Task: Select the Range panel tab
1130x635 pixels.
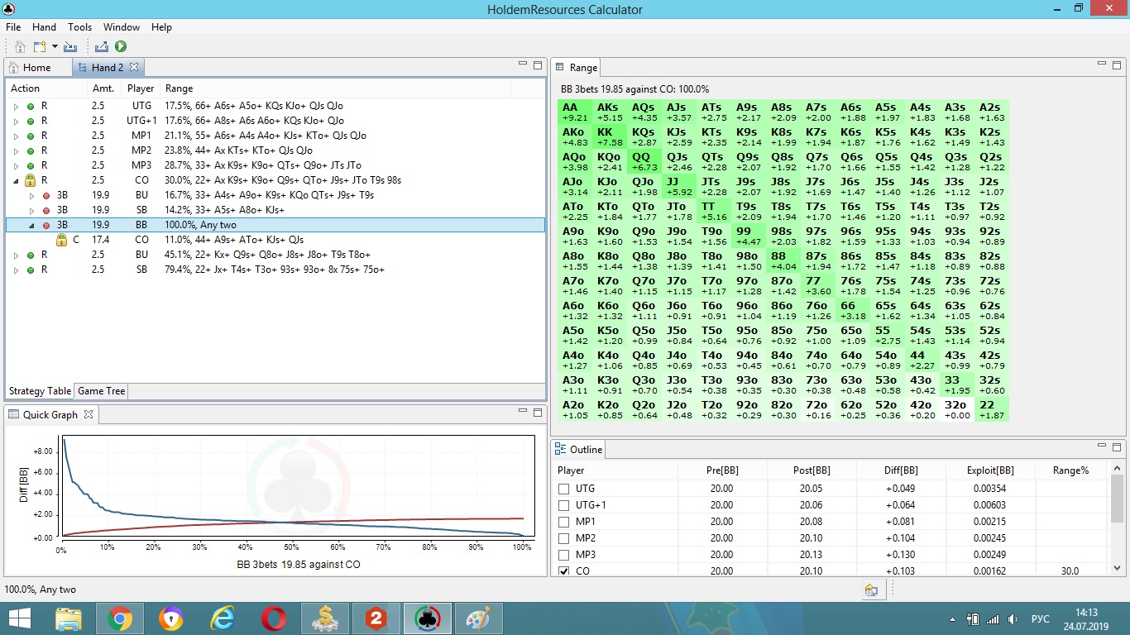Action: pyautogui.click(x=576, y=68)
